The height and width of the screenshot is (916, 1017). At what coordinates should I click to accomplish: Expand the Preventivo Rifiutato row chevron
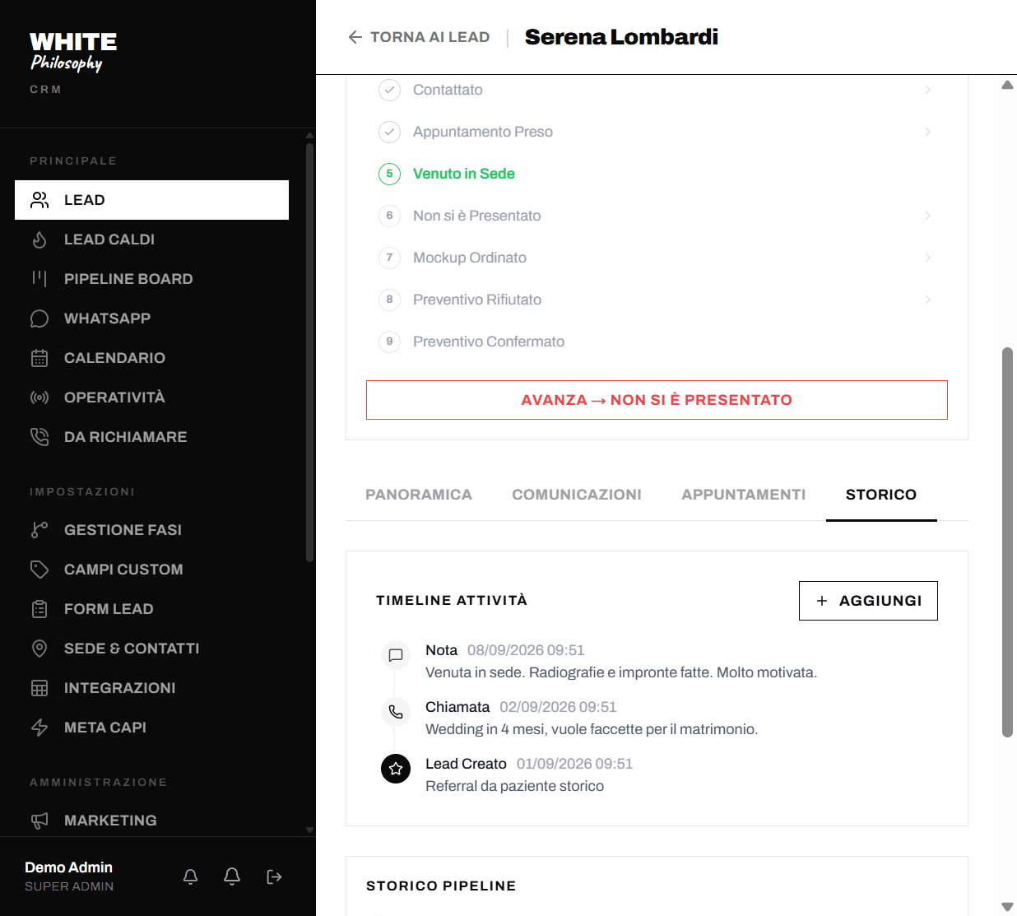pyautogui.click(x=928, y=300)
